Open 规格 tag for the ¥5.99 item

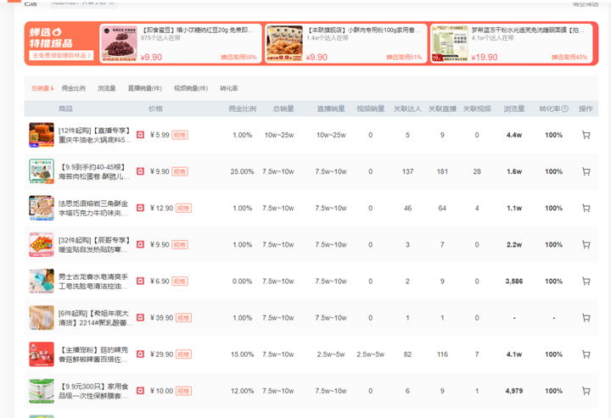coord(180,135)
